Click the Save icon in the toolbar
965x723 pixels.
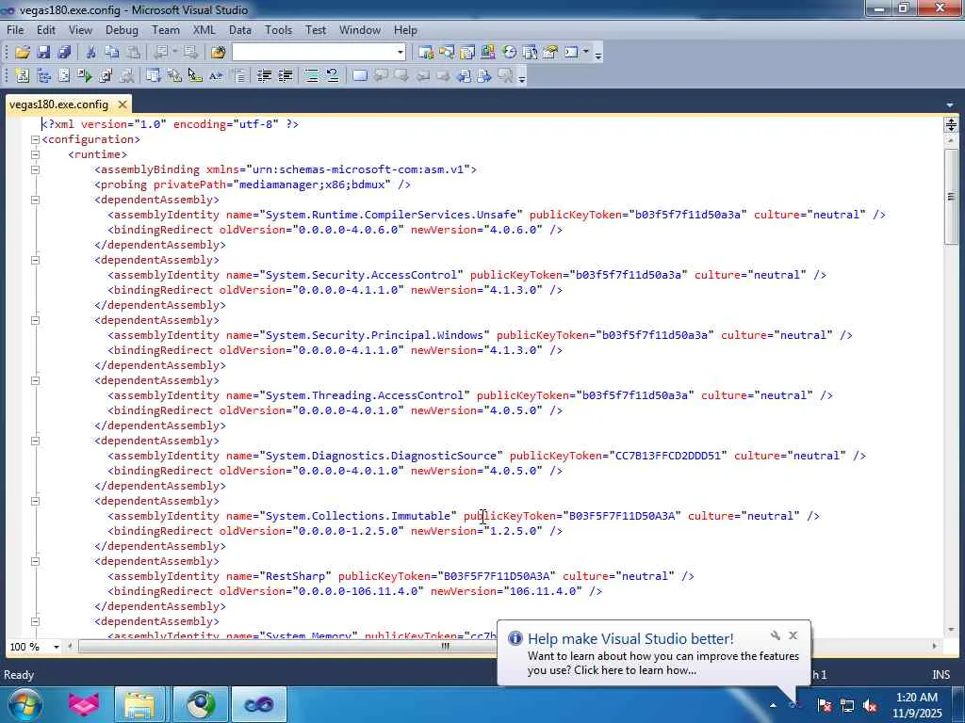pyautogui.click(x=43, y=53)
